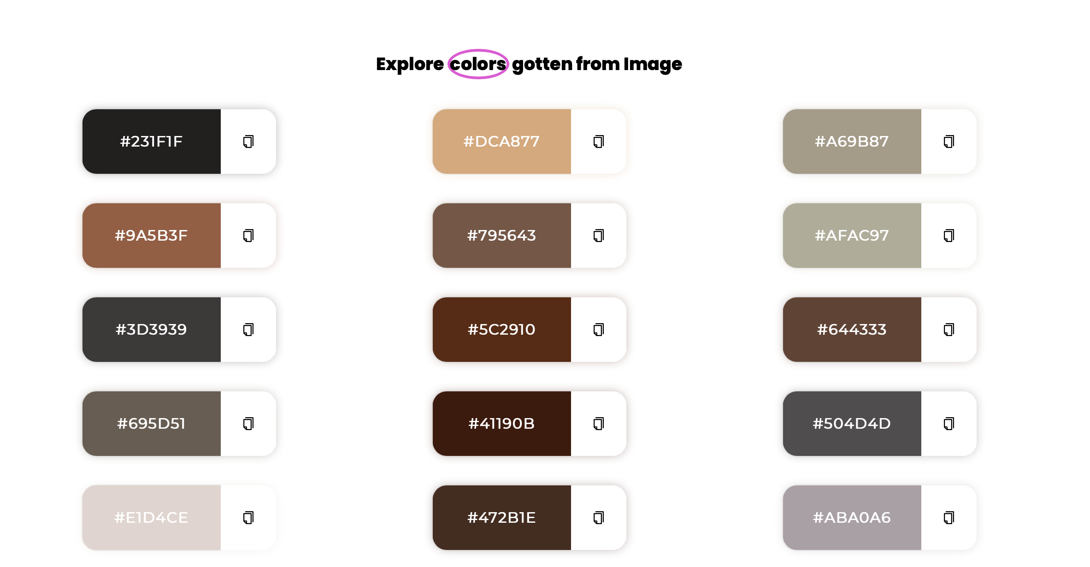Copy the #3D3939 color code
This screenshot has width=1090, height=567.
click(247, 329)
